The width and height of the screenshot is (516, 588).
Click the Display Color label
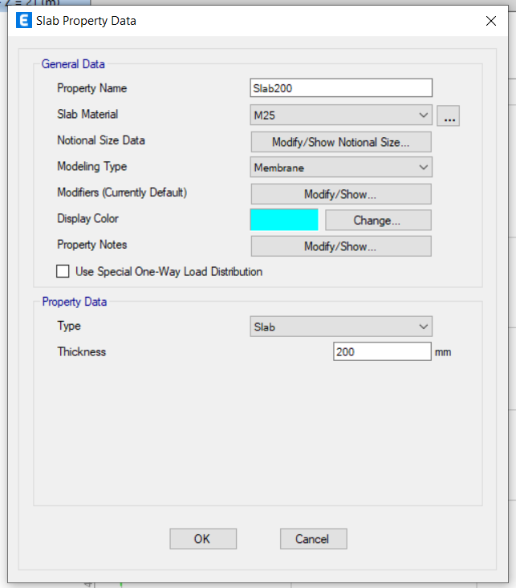tap(87, 219)
